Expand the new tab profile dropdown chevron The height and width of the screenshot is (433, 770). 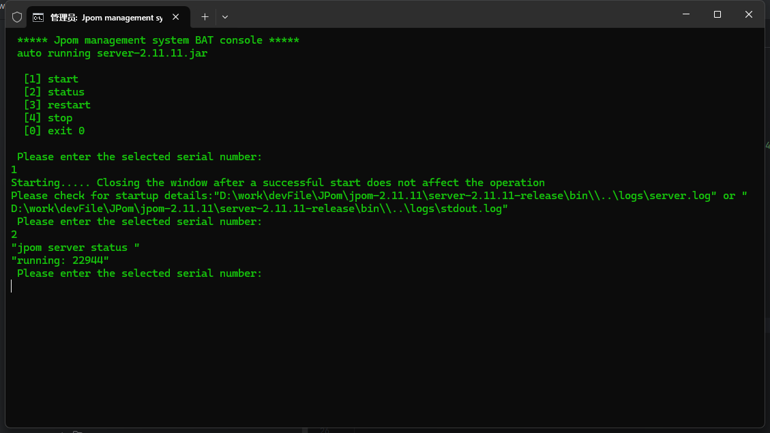pyautogui.click(x=225, y=17)
